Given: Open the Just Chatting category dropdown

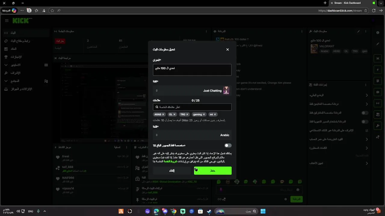Looking at the screenshot, I should 192,91.
